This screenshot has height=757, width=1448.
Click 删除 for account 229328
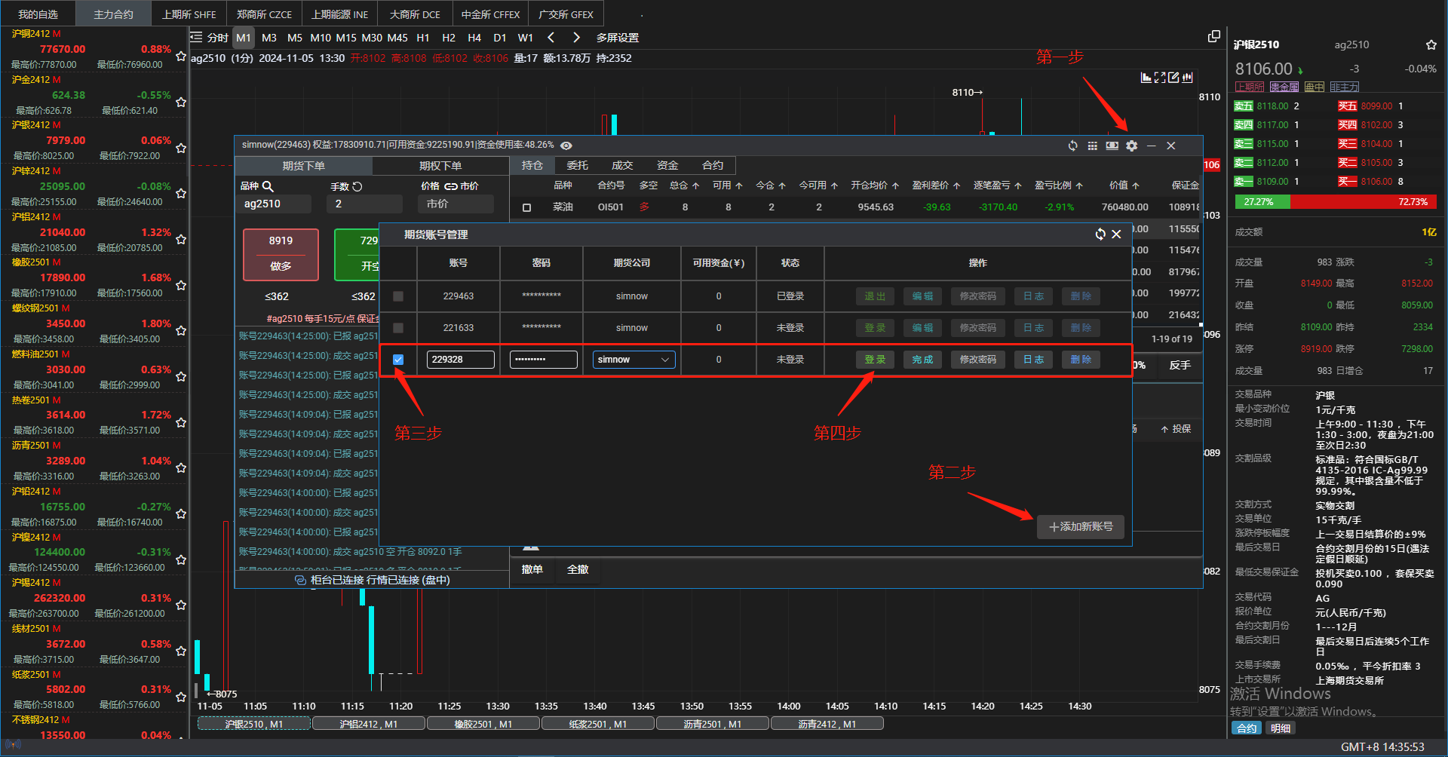1081,360
